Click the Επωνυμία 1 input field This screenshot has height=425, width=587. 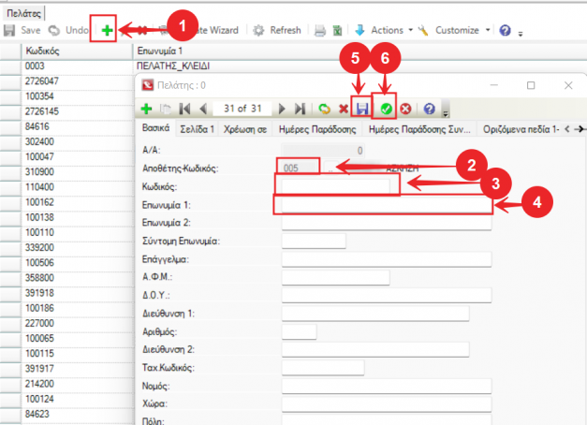[387, 205]
